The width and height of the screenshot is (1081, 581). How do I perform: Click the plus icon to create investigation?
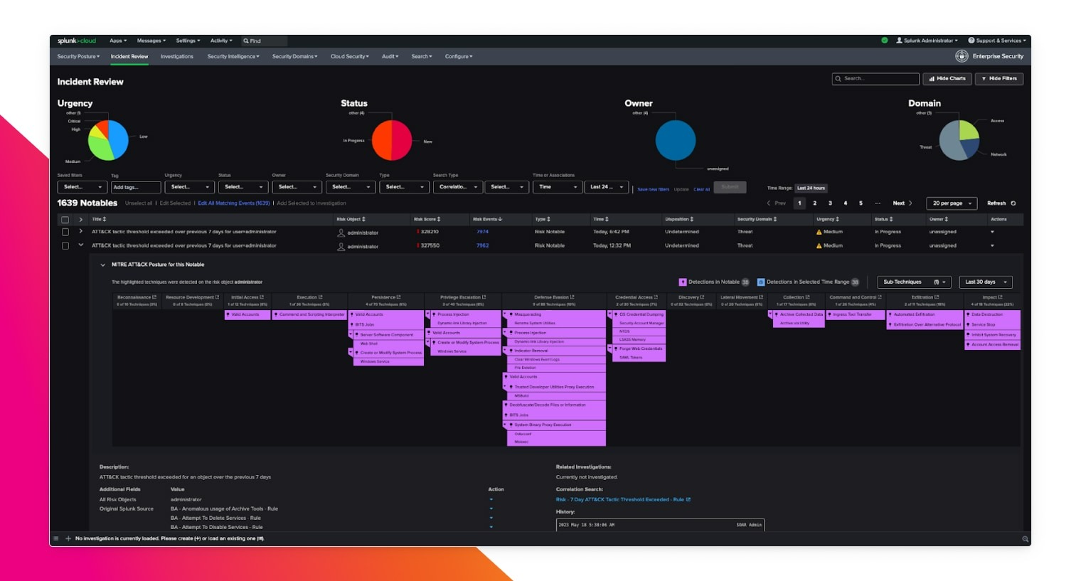[68, 538]
